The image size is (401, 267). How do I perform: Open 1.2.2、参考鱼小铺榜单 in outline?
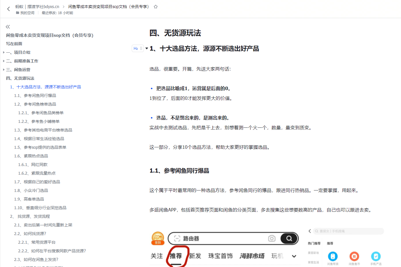click(x=39, y=121)
